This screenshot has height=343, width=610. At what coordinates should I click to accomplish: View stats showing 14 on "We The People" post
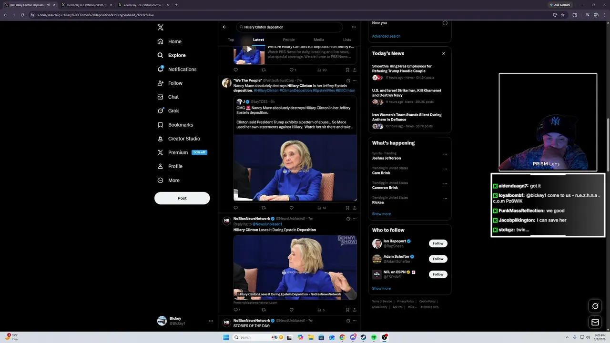coord(322,208)
